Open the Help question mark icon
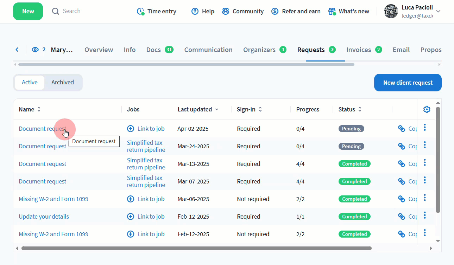Screen dimensions: 454x265 [195, 11]
